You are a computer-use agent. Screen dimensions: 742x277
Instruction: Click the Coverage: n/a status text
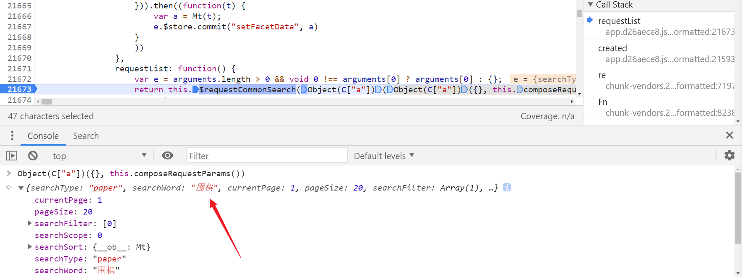[x=547, y=116]
